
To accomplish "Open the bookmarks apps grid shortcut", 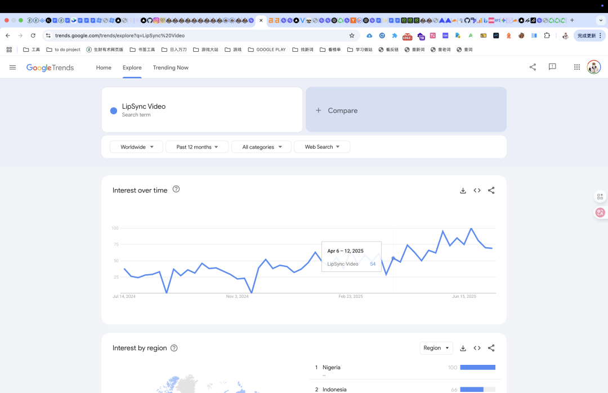I will tap(9, 50).
